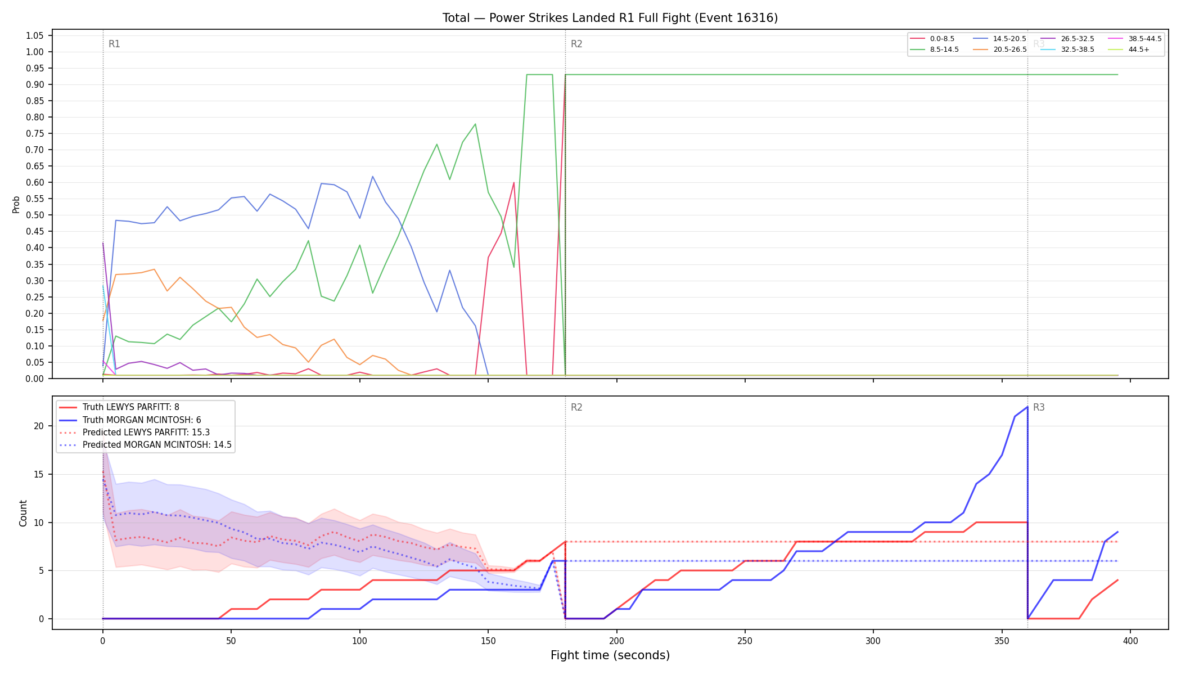Screen dimensions: 1181x675
Task: Click the R2 round marker label in top chart
Action: tap(576, 44)
